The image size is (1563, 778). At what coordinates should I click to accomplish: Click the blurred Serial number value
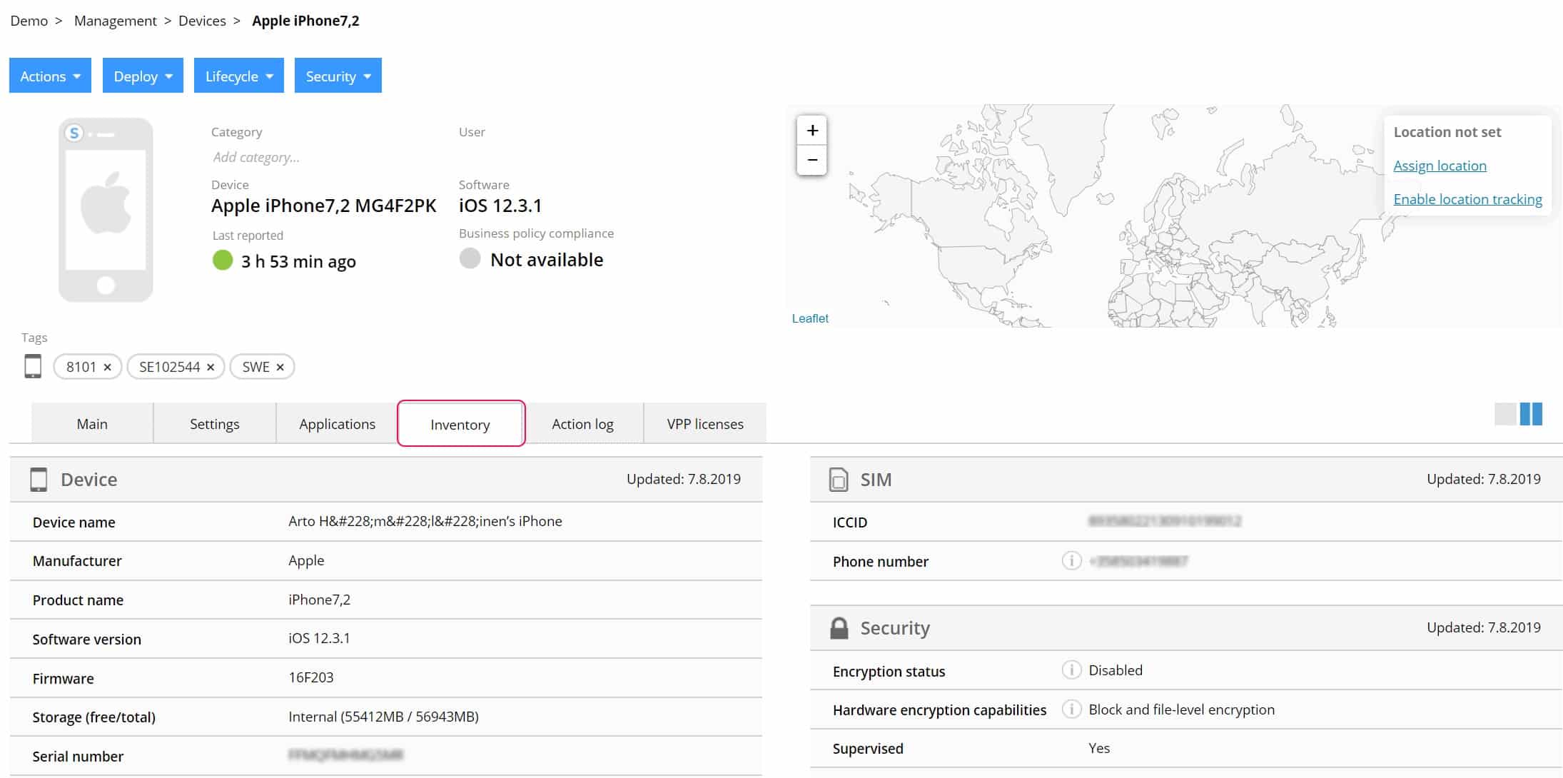click(x=346, y=754)
